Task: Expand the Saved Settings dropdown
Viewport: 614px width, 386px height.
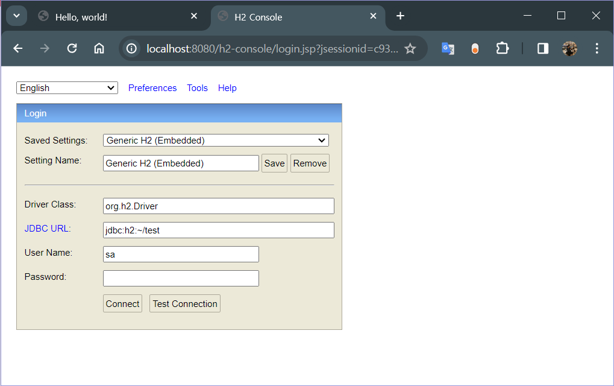Action: tap(216, 141)
